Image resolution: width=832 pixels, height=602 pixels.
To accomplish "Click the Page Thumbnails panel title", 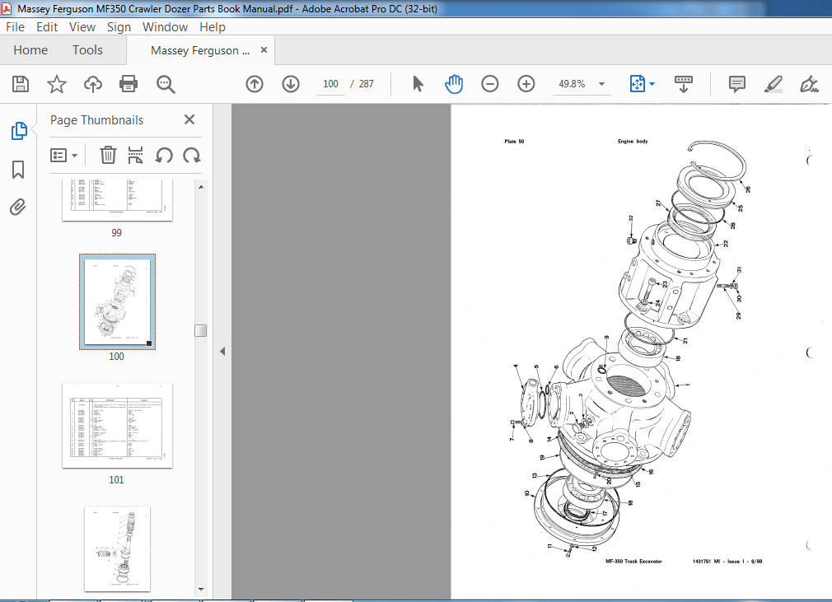I will [x=97, y=120].
